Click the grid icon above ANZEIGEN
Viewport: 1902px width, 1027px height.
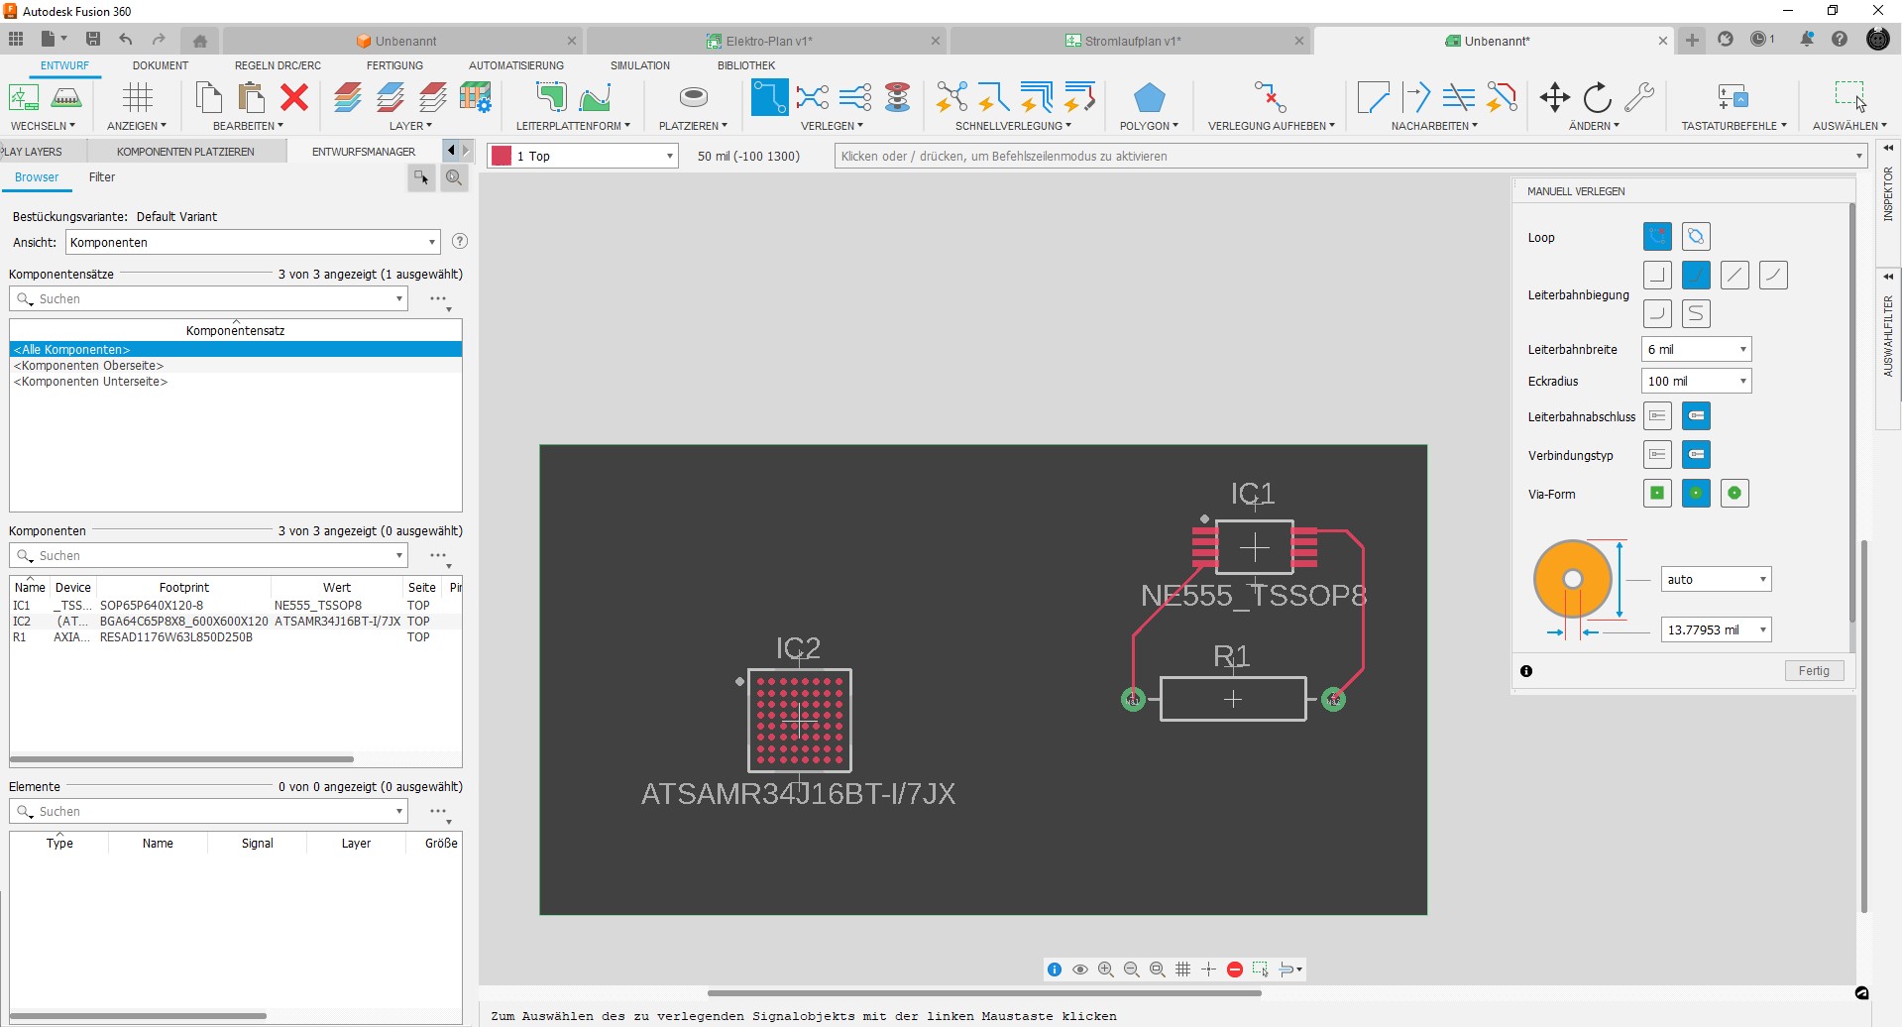pos(137,98)
